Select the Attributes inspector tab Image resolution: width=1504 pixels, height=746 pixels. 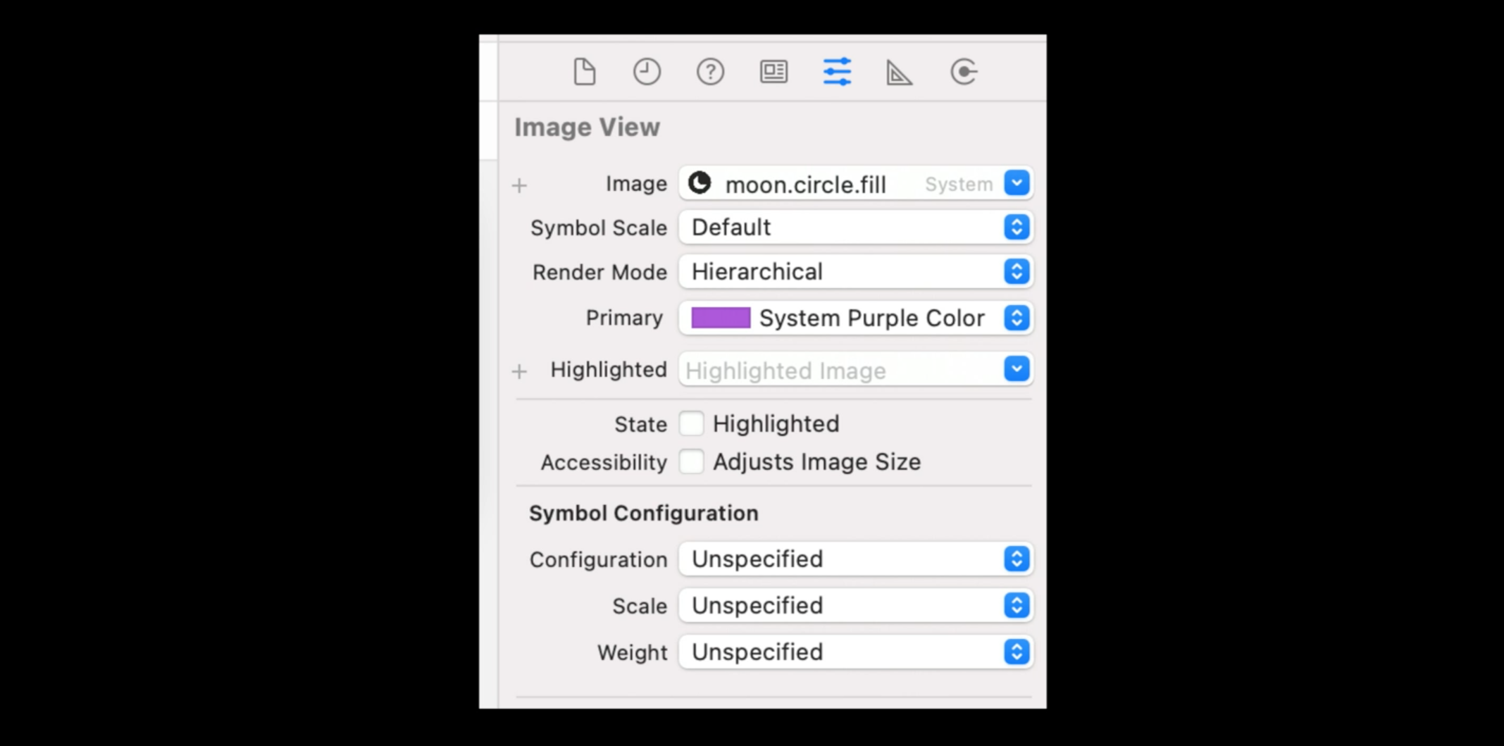point(837,72)
